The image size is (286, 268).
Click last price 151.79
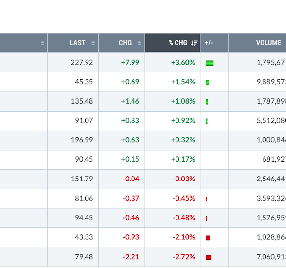click(82, 179)
